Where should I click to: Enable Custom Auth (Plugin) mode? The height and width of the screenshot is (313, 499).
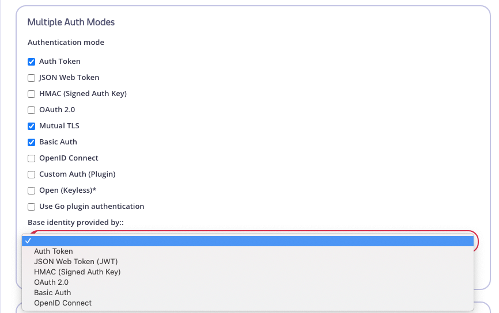32,174
